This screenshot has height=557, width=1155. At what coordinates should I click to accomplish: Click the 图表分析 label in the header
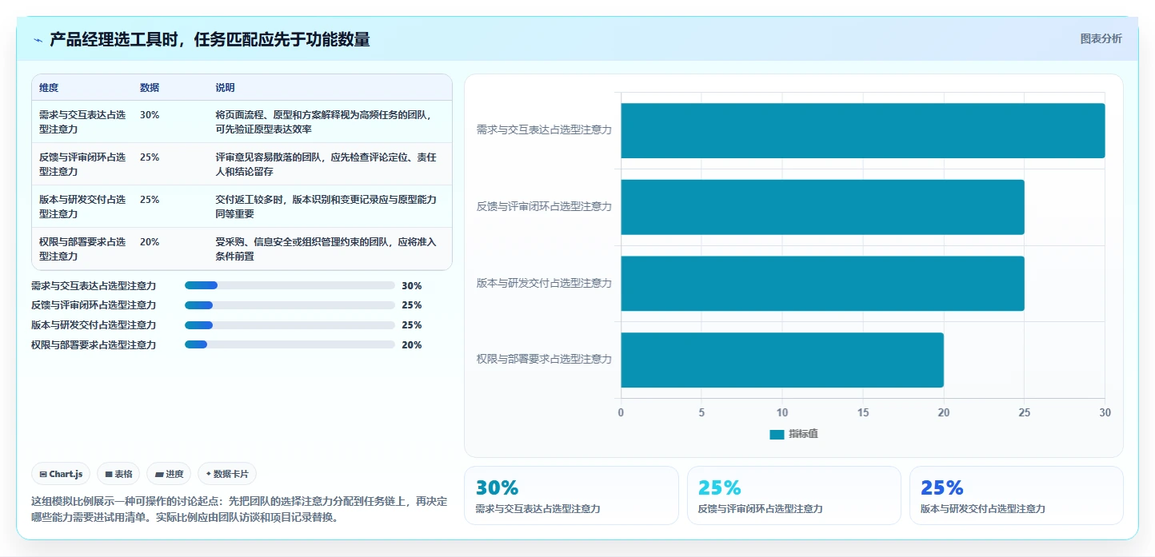[x=1101, y=38]
